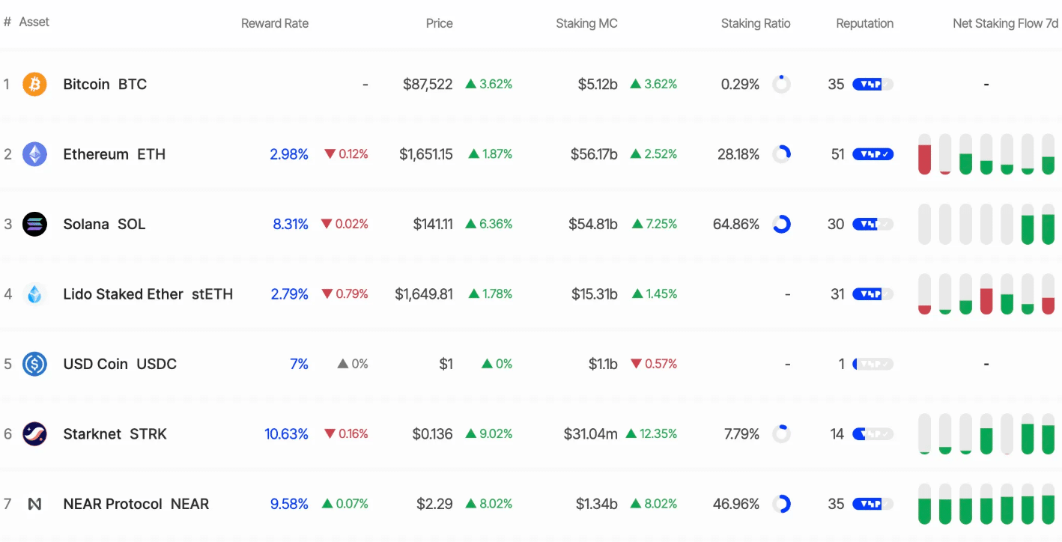The height and width of the screenshot is (542, 1062).
Task: Sort table by Asset column
Action: [34, 22]
